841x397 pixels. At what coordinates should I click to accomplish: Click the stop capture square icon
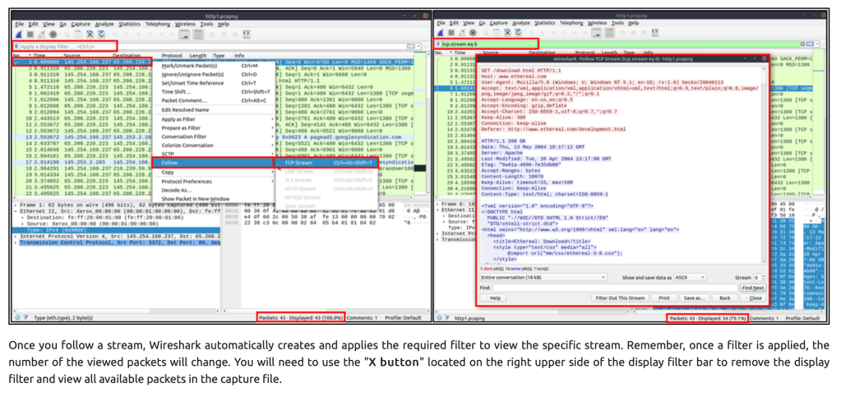tap(30, 35)
